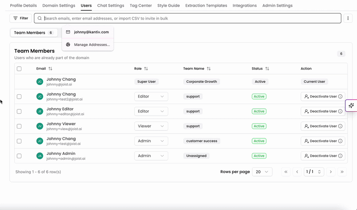The width and height of the screenshot is (357, 210).
Task: Open role dropdown for Johnny Viewer
Action: pyautogui.click(x=151, y=126)
